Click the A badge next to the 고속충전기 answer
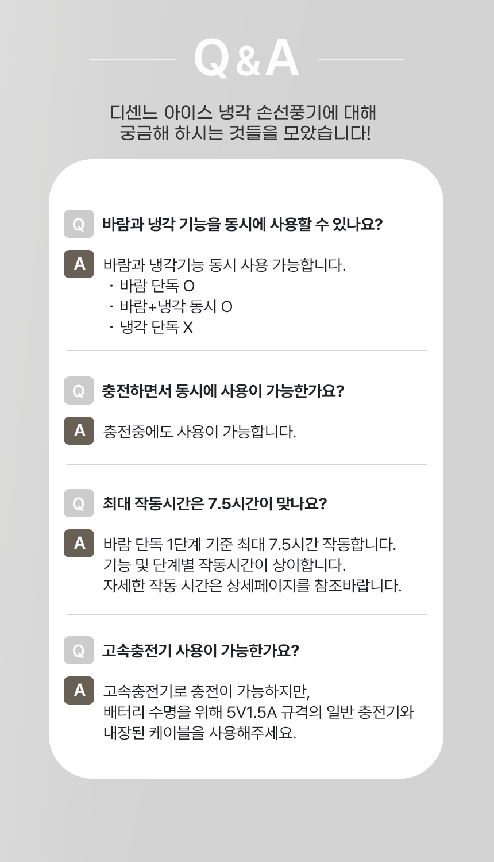The height and width of the screenshot is (862, 494). pyautogui.click(x=79, y=690)
